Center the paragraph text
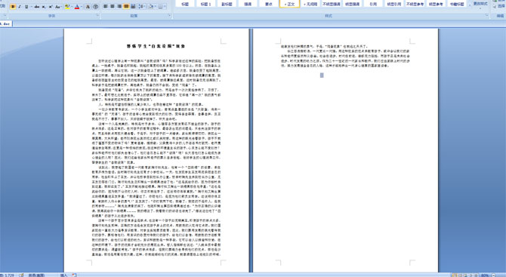506x277 pixels. tap(113, 6)
